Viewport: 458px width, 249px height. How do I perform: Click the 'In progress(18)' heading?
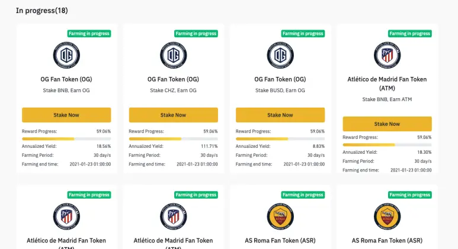(41, 11)
